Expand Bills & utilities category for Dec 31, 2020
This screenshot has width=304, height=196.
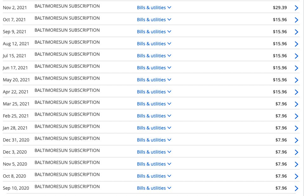coord(154,140)
